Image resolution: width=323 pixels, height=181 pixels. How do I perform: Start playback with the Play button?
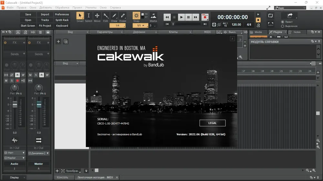click(181, 17)
